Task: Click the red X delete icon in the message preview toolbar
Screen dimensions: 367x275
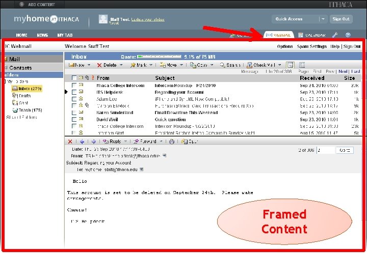Action: 70,142
